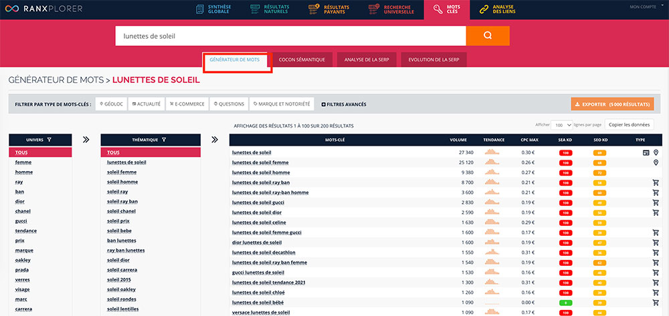Toggle the Marque et Notoriété filter
This screenshot has height=316, width=669.
pyautogui.click(x=282, y=104)
